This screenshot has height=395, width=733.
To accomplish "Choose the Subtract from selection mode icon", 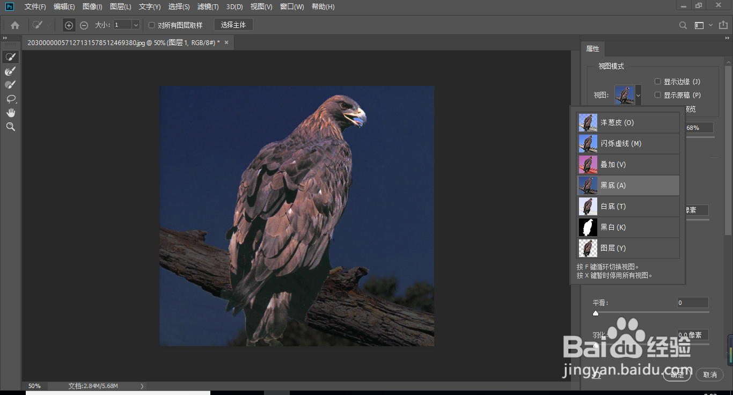I will (x=84, y=25).
